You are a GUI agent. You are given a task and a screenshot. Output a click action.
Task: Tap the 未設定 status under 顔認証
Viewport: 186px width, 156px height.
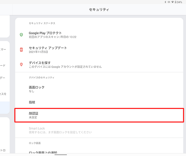coord(33,117)
